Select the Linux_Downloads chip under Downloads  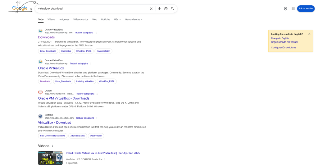[x=48, y=51]
